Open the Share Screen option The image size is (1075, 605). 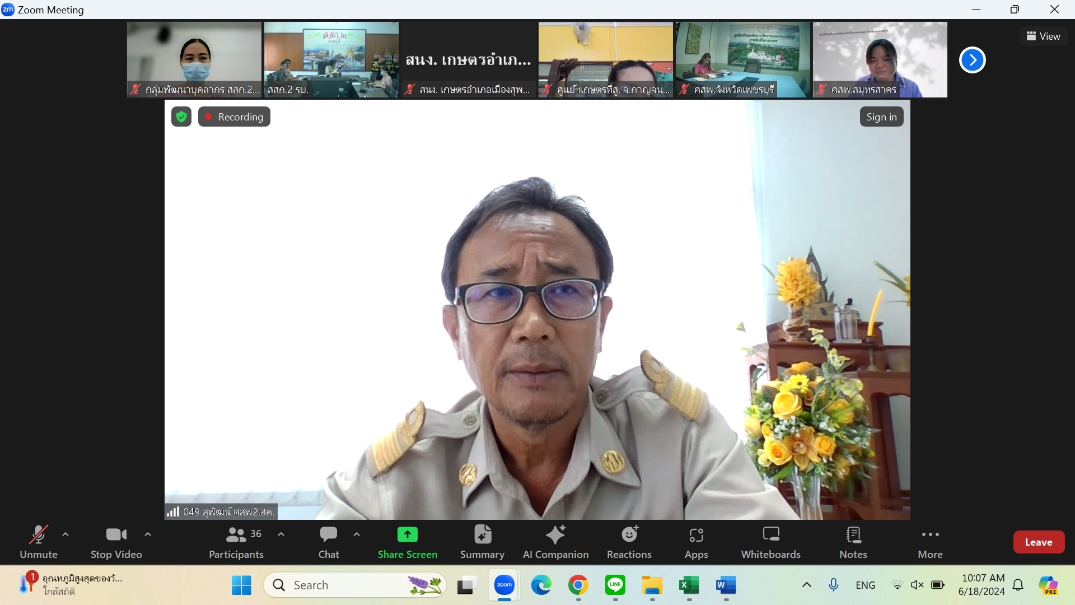pos(407,542)
